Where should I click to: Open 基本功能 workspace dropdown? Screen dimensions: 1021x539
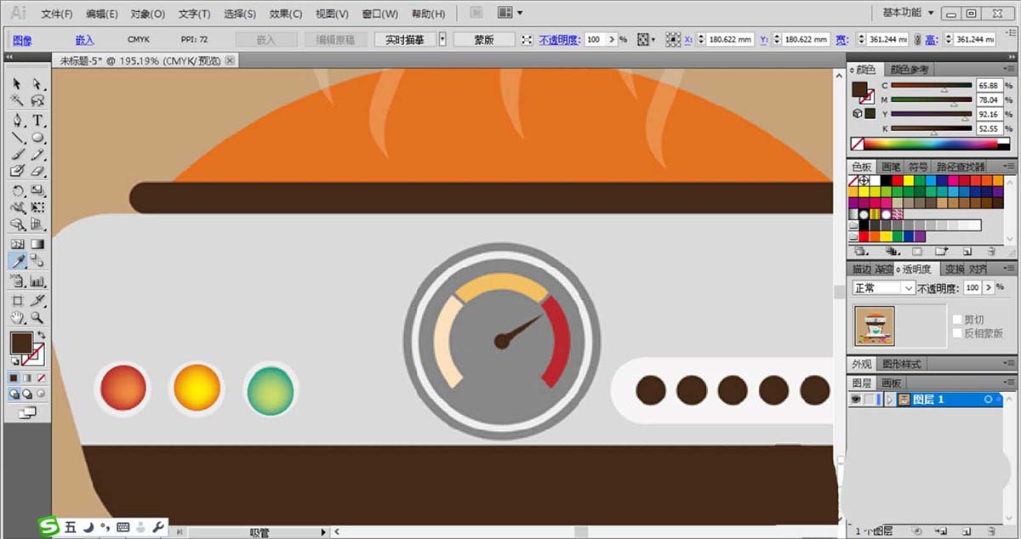pyautogui.click(x=908, y=13)
